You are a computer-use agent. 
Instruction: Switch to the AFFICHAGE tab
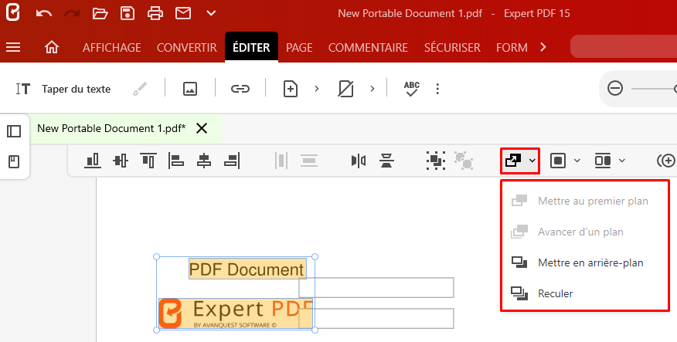point(112,47)
